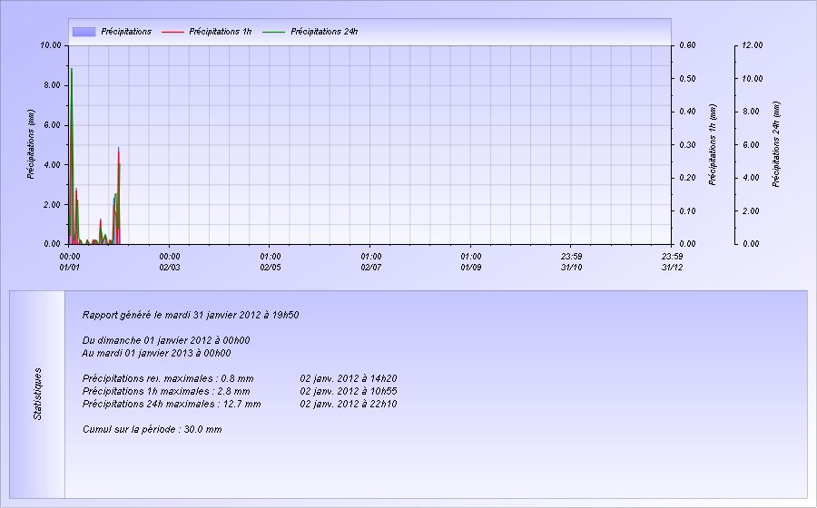817x508 pixels.
Task: Click the left axis value 10.00
Action: click(51, 45)
